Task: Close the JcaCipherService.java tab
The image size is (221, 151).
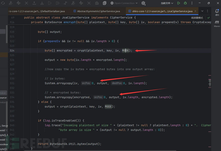Action: [x=196, y=11]
